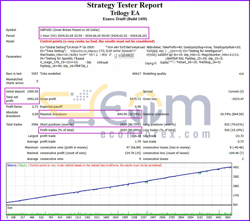Click the value '19.74% (844.59)'
The width and height of the screenshot is (250, 221).
(232, 114)
